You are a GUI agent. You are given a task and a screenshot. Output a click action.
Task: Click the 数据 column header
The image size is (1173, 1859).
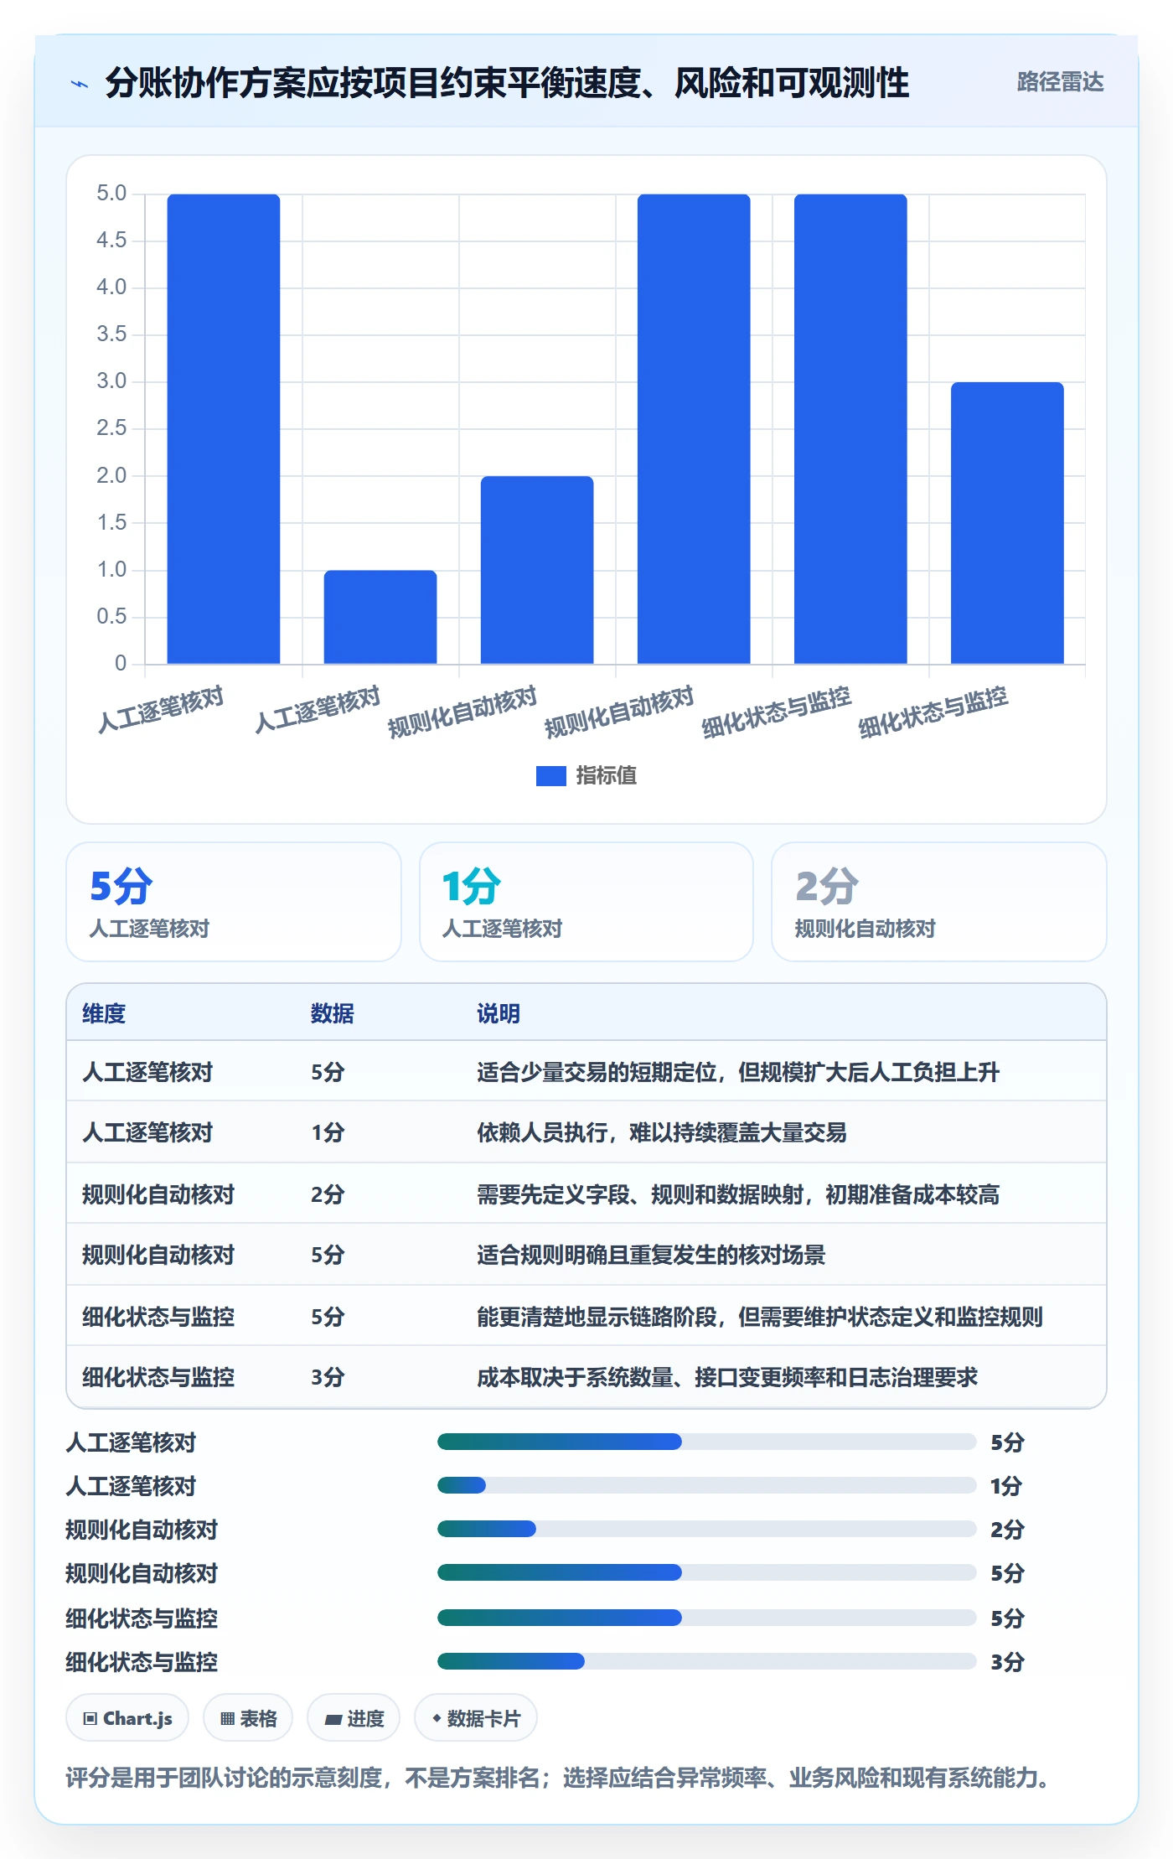coord(333,1013)
